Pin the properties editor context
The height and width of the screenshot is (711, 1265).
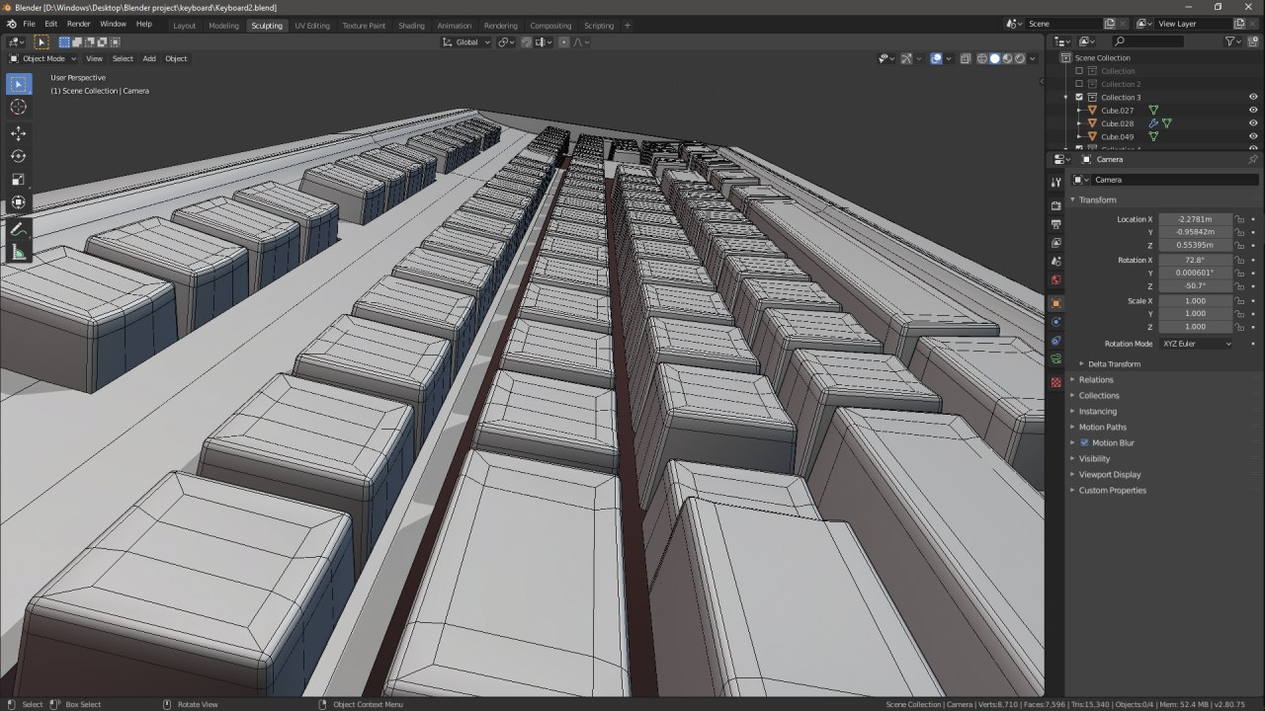[1253, 159]
